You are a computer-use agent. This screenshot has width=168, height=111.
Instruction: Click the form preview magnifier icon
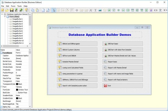[x=48, y=10]
